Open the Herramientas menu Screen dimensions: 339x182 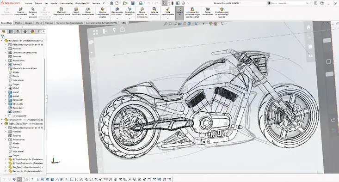click(67, 3)
